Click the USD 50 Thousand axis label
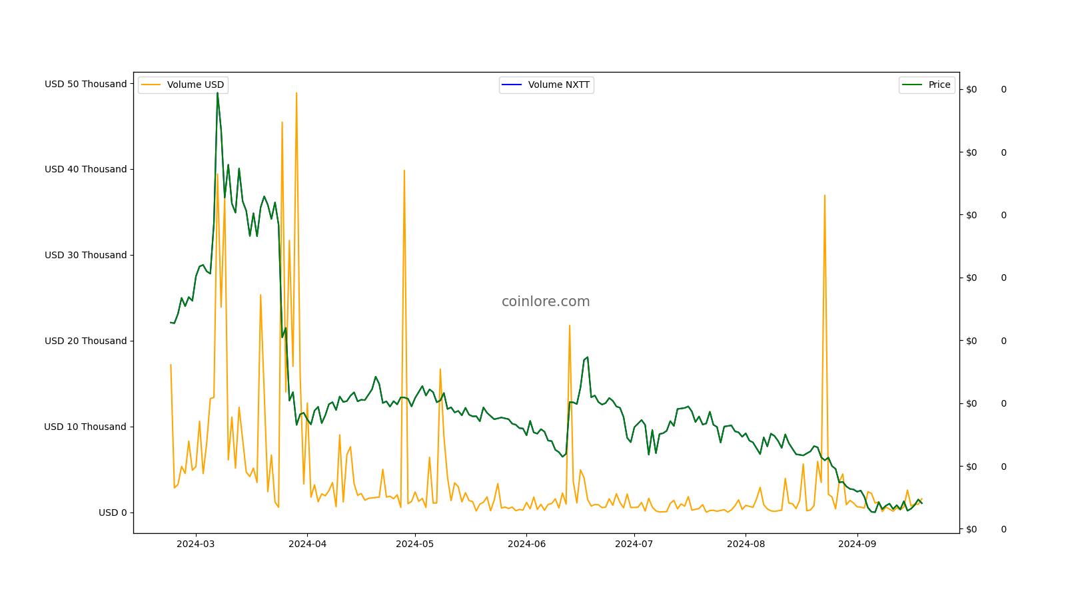 tap(85, 84)
